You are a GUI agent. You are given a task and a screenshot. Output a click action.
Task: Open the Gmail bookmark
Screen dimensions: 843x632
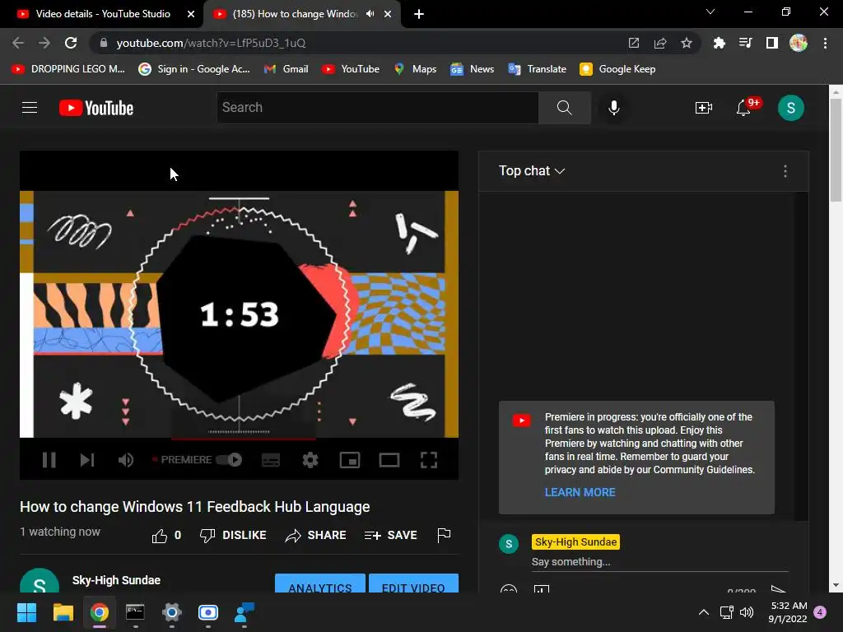(286, 69)
